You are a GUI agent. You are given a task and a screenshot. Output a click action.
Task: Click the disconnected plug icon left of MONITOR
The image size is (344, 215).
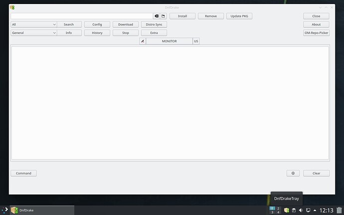click(143, 41)
